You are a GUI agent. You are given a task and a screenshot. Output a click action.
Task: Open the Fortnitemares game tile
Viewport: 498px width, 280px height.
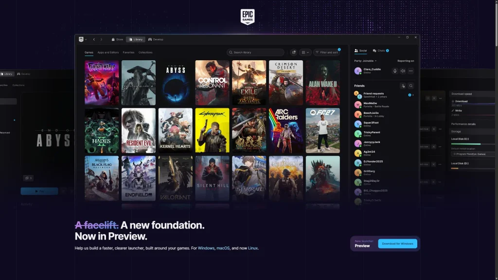[x=102, y=83]
